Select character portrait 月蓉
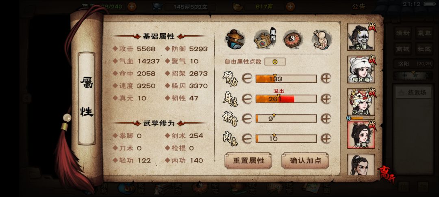The height and width of the screenshot is (197, 439). coord(361,135)
